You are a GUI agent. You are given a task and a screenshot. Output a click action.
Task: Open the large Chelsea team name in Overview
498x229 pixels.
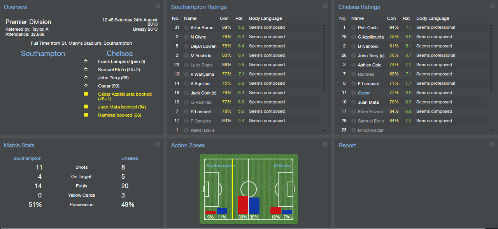[119, 54]
